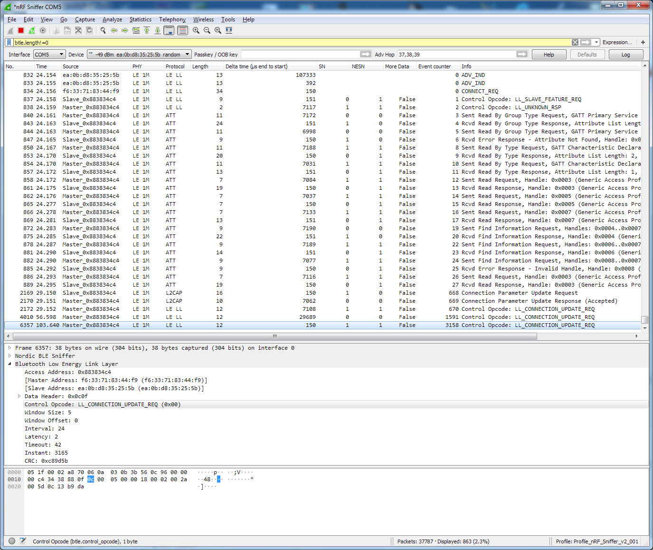The width and height of the screenshot is (653, 550).
Task: Stop capturing packets
Action: [x=20, y=30]
